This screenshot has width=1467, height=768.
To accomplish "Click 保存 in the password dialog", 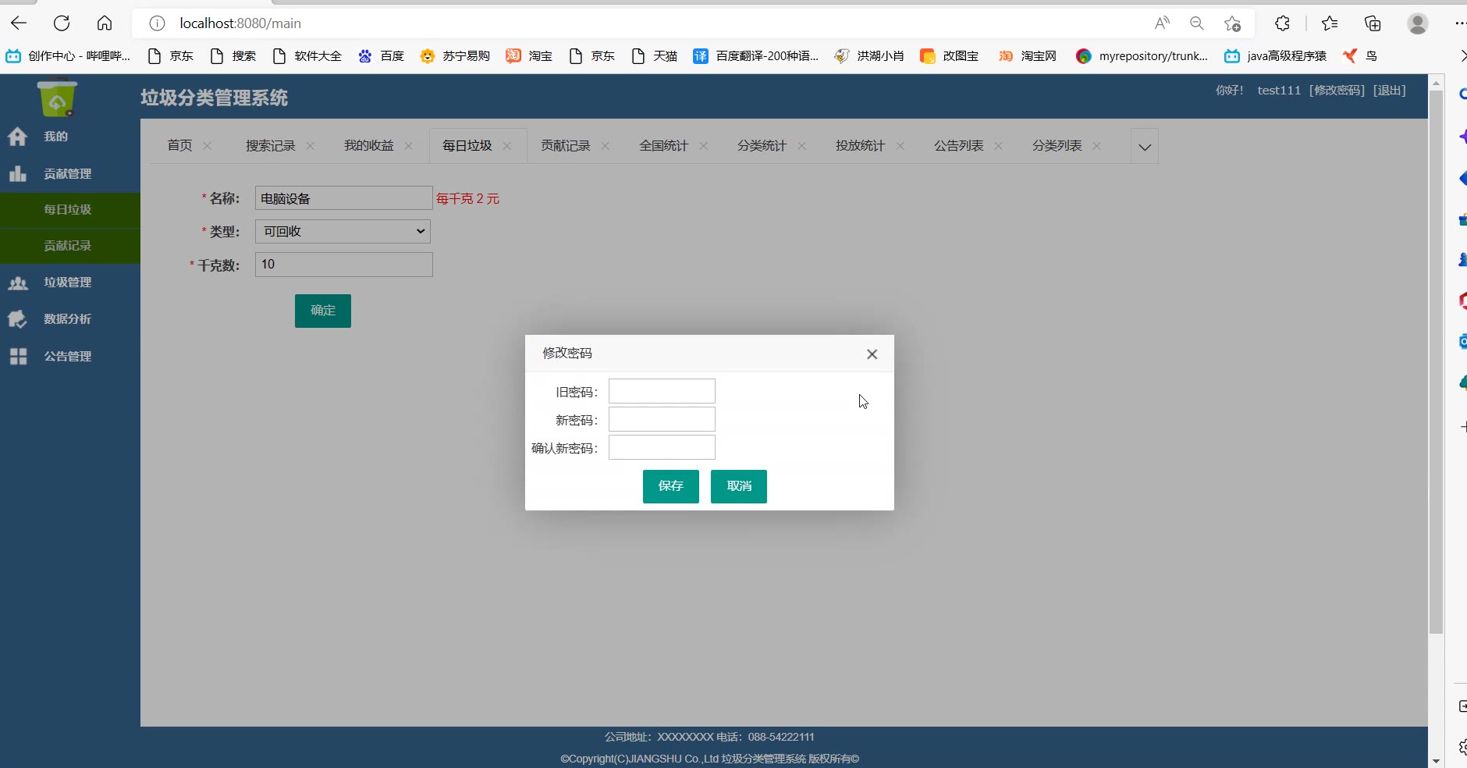I will pyautogui.click(x=671, y=486).
